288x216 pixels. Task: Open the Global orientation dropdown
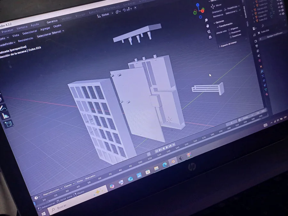pyautogui.click(x=105, y=15)
